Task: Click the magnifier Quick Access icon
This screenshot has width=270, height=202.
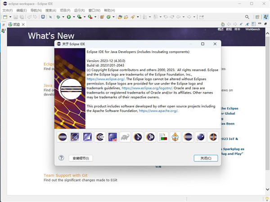Action: tap(247, 17)
